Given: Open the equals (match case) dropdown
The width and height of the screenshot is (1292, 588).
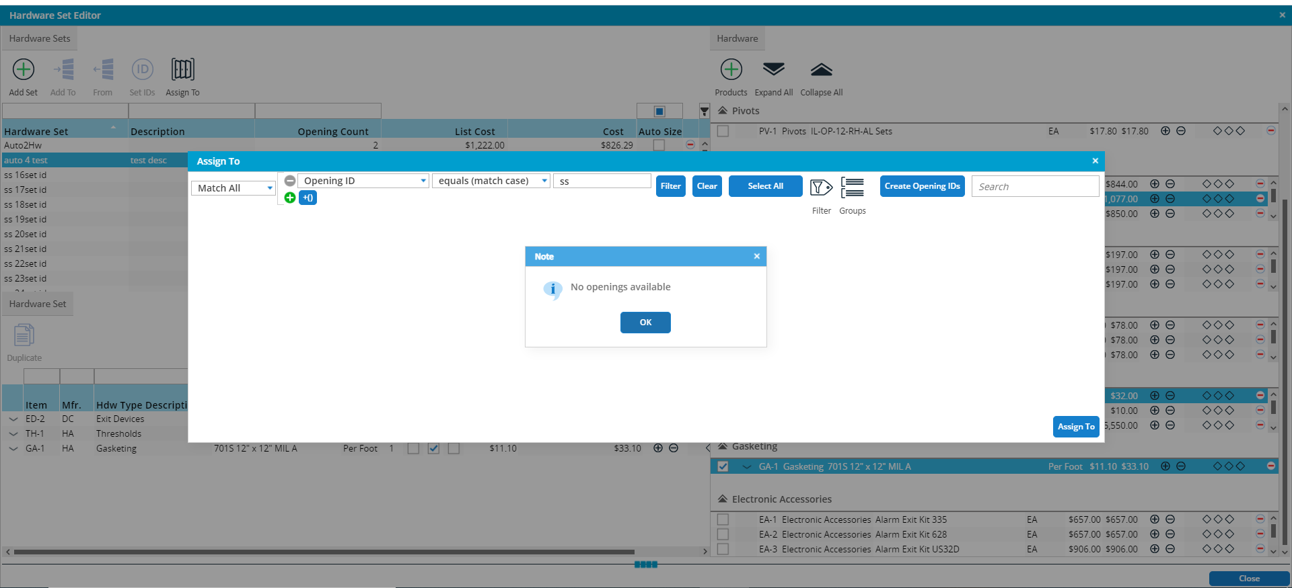Looking at the screenshot, I should 491,181.
